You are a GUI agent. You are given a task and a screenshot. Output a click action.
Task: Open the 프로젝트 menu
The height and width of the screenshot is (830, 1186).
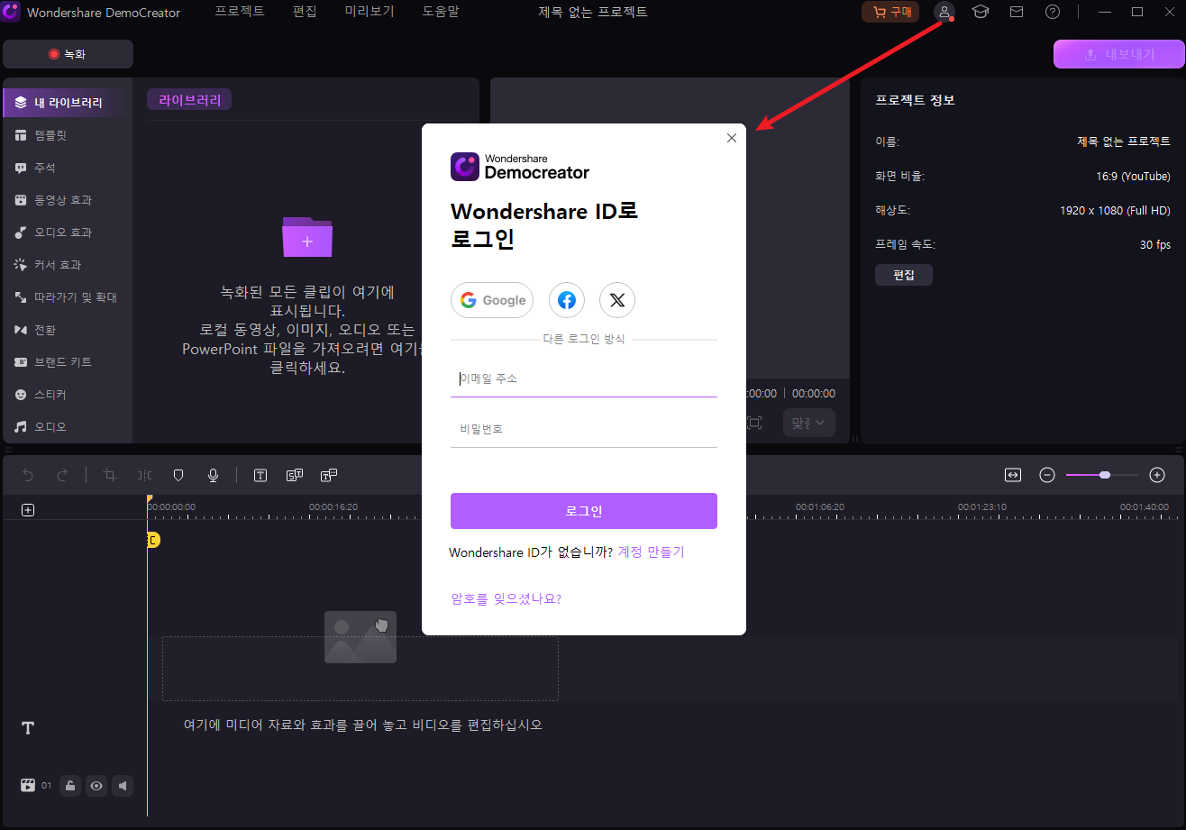[240, 12]
